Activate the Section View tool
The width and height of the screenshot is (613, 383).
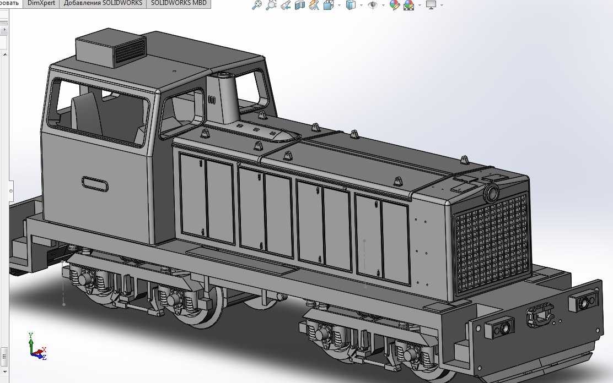(x=300, y=6)
